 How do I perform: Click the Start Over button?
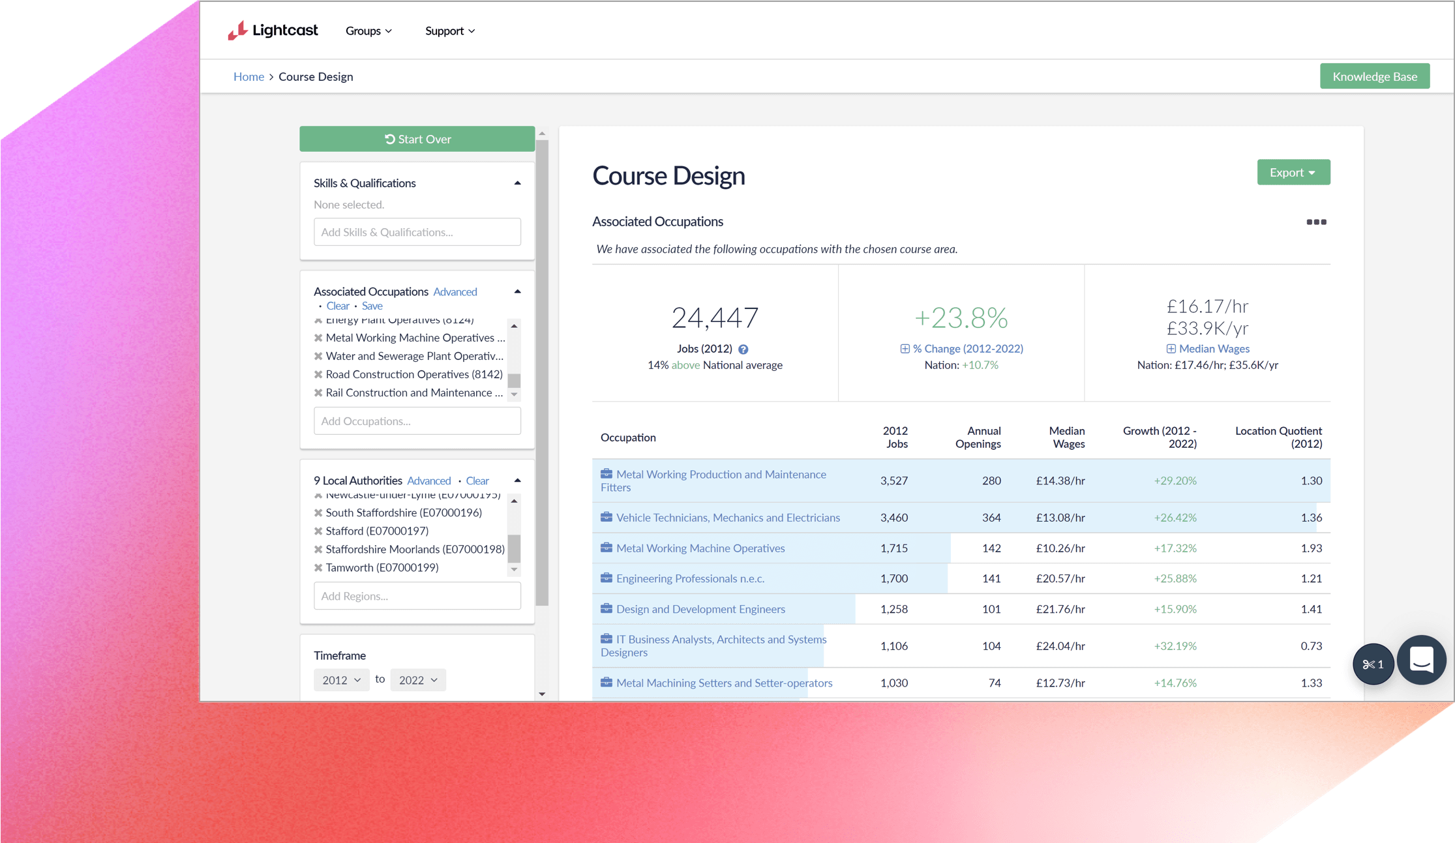(x=417, y=139)
